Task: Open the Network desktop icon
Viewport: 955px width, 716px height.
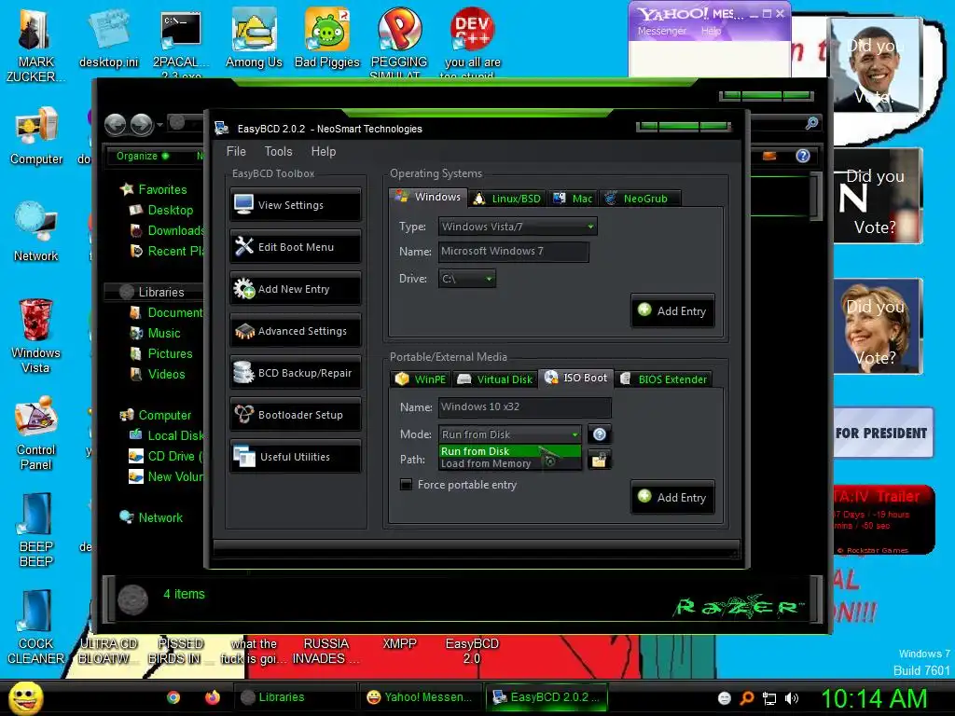Action: [36, 232]
